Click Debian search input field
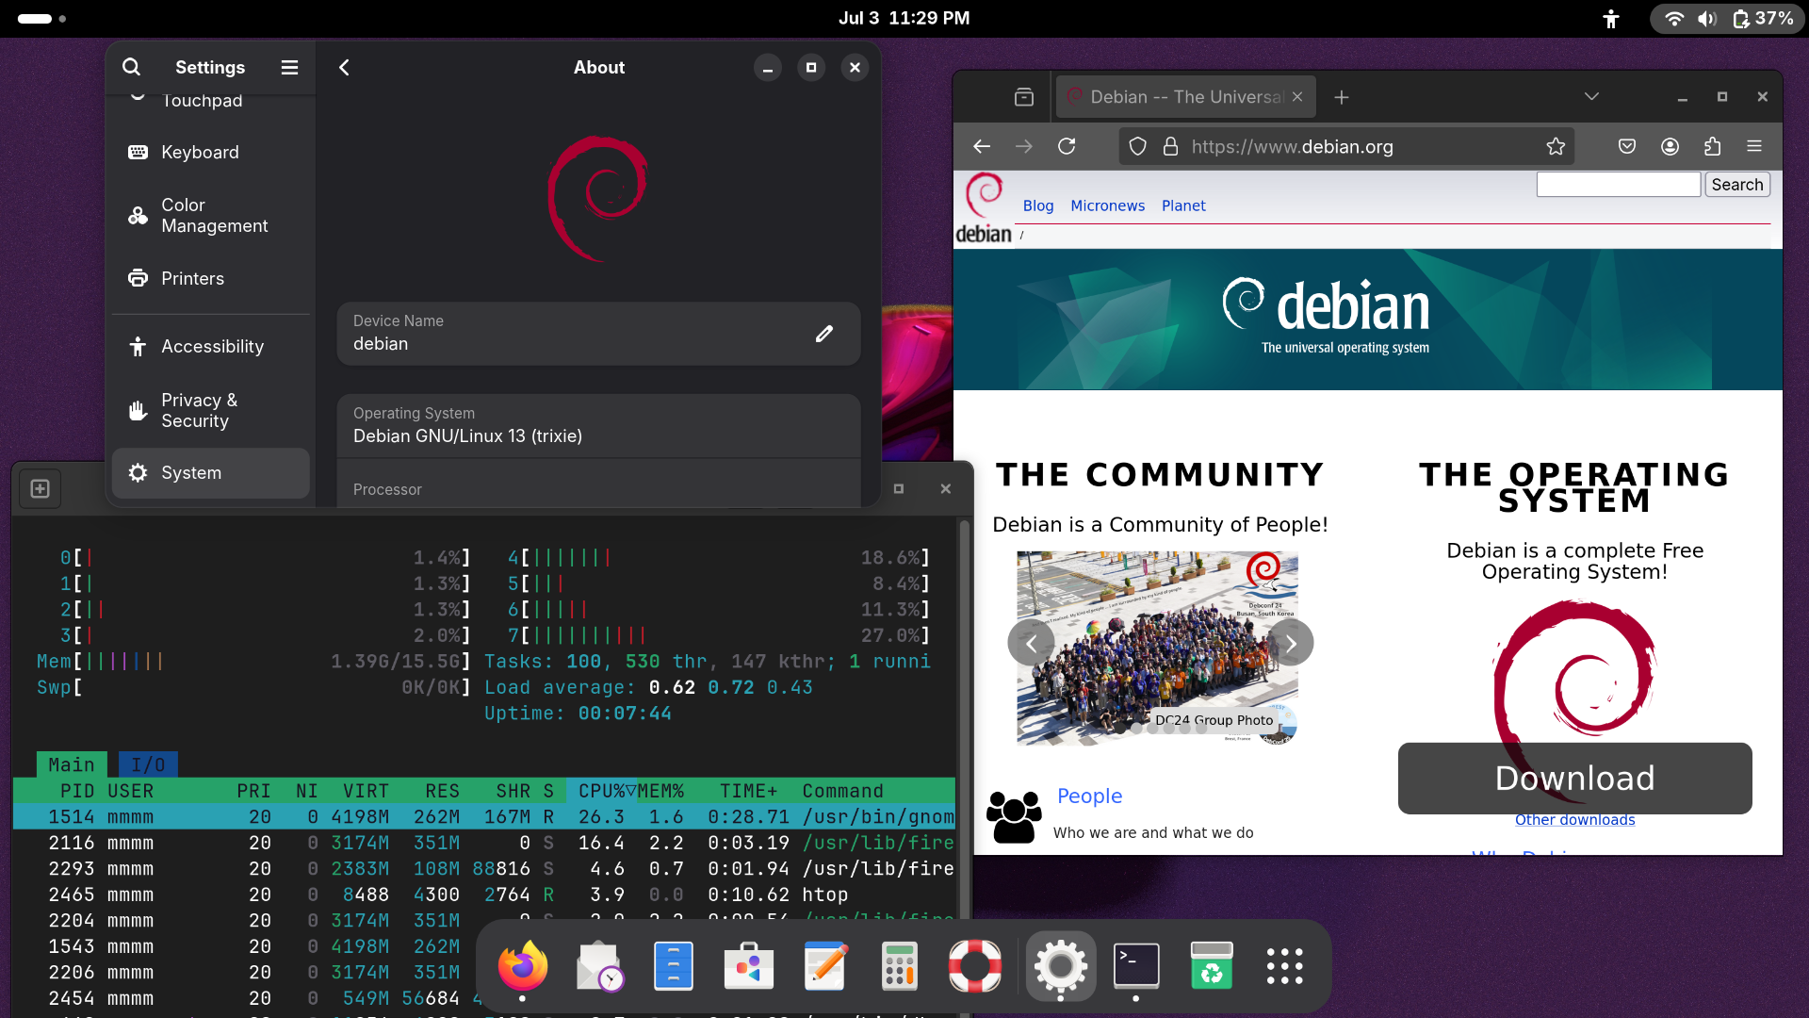1809x1018 pixels. (1619, 185)
